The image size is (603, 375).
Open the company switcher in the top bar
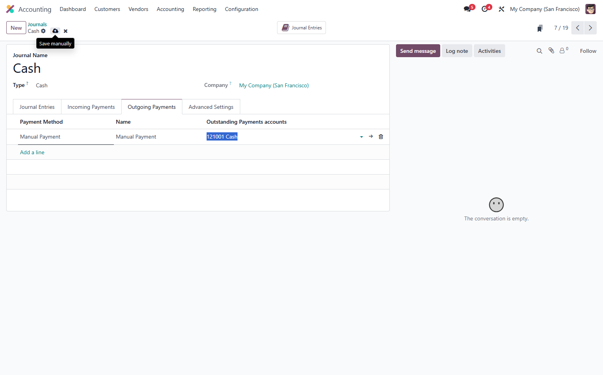pos(545,9)
